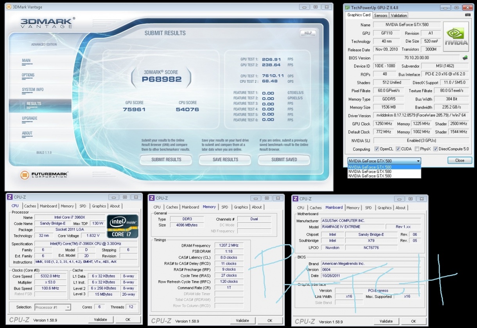Click the Help button in 3DMark
Image resolution: width=477 pixels, height=328 pixels.
308,33
